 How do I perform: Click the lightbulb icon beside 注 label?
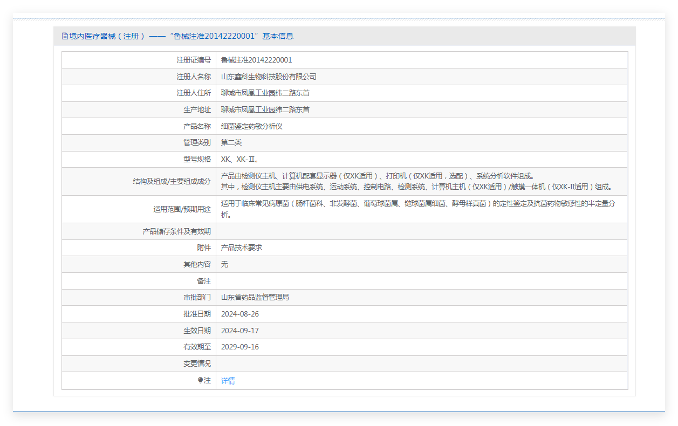[200, 380]
